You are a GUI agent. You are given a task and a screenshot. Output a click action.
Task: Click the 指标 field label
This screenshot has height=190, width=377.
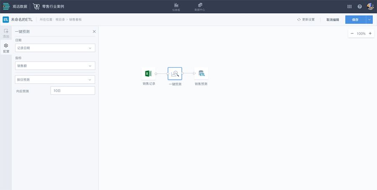tap(18, 58)
